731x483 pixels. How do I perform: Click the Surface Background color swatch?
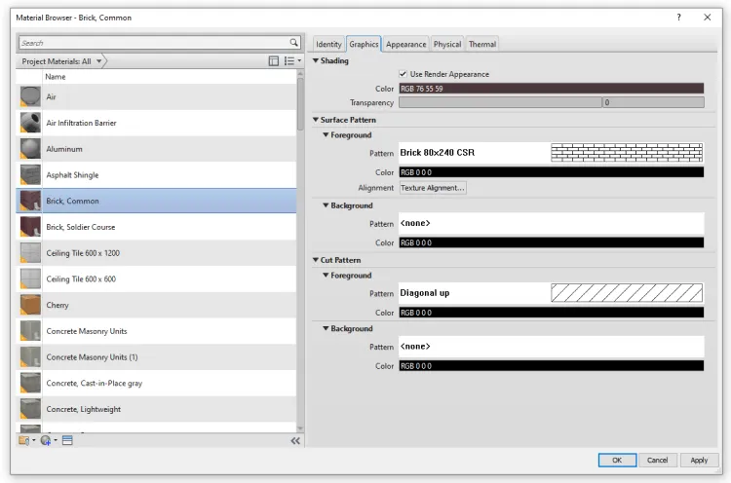[551, 242]
